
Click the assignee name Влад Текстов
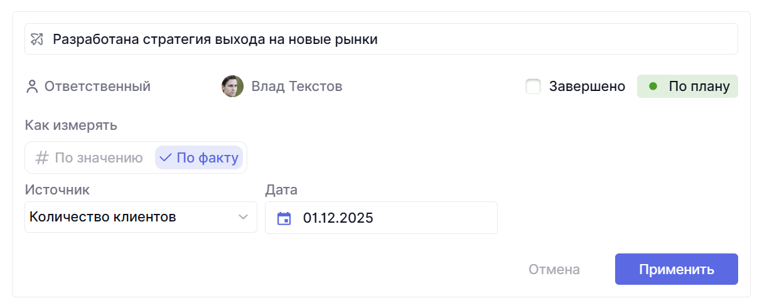(297, 87)
